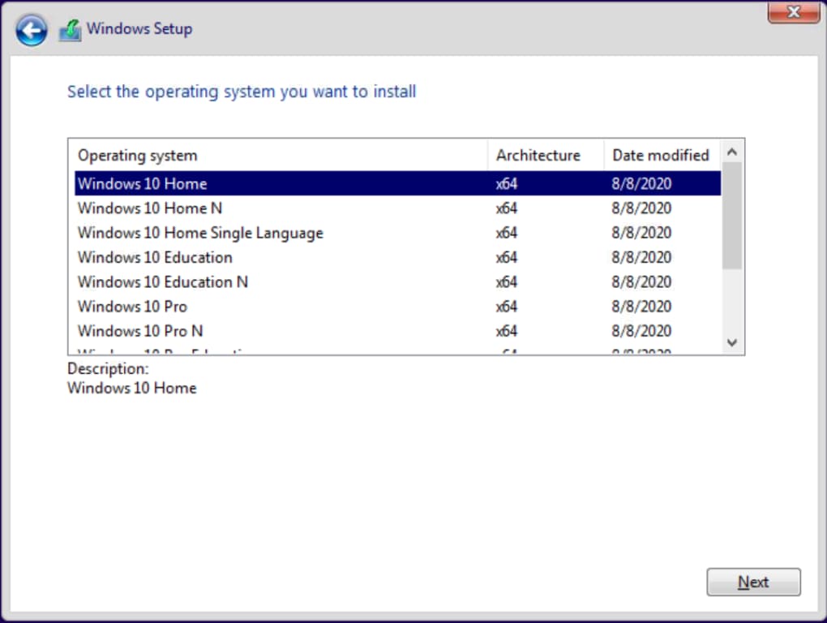Pick Windows 10 Education N entry
The image size is (827, 623).
coord(163,282)
